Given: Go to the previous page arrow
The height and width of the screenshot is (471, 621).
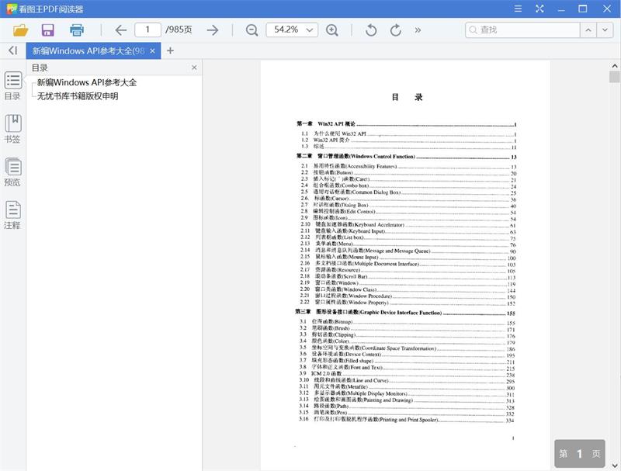Looking at the screenshot, I should tap(120, 30).
